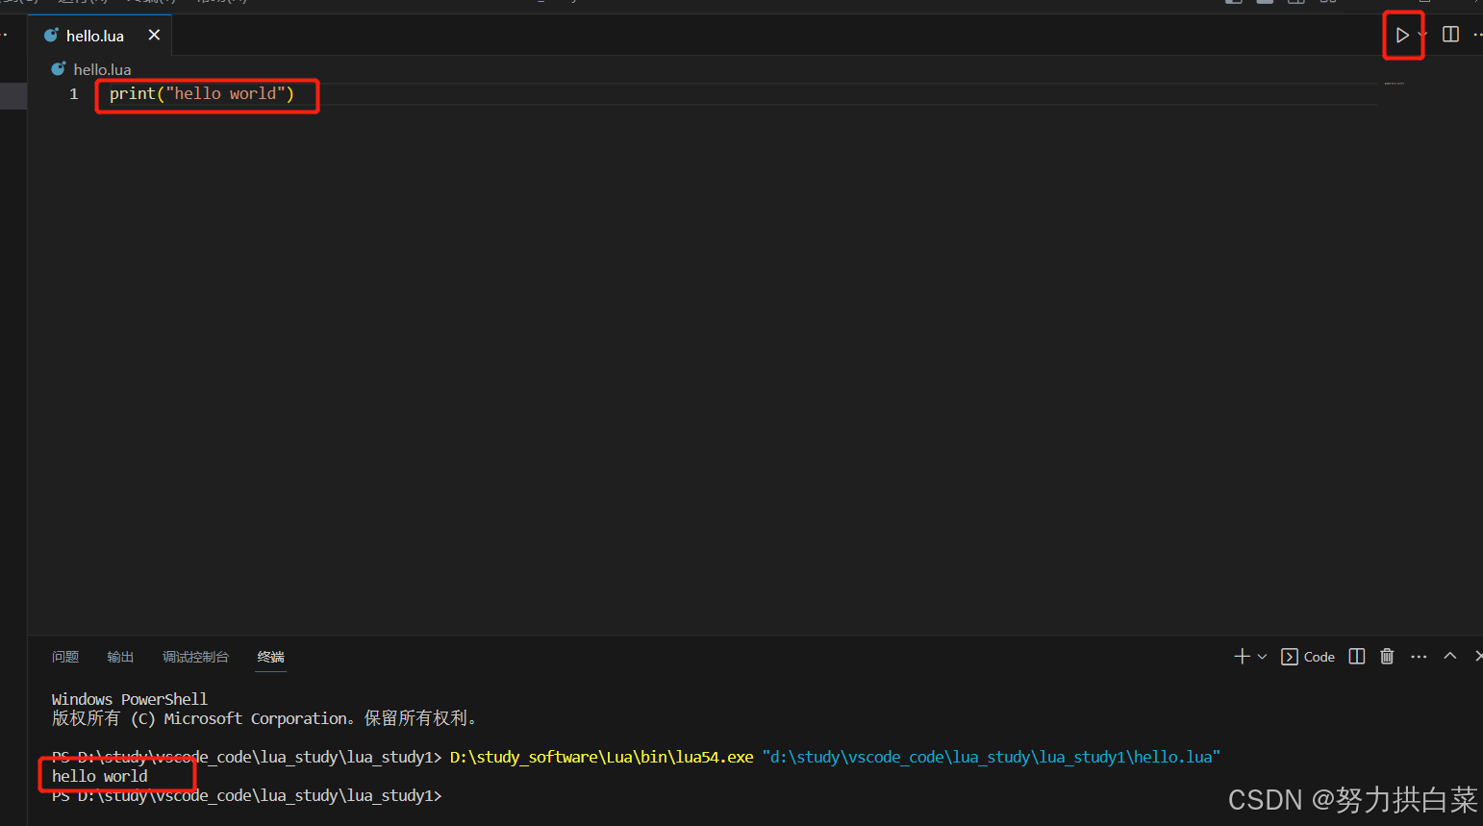Select the 问题 panel tab

coord(64,657)
